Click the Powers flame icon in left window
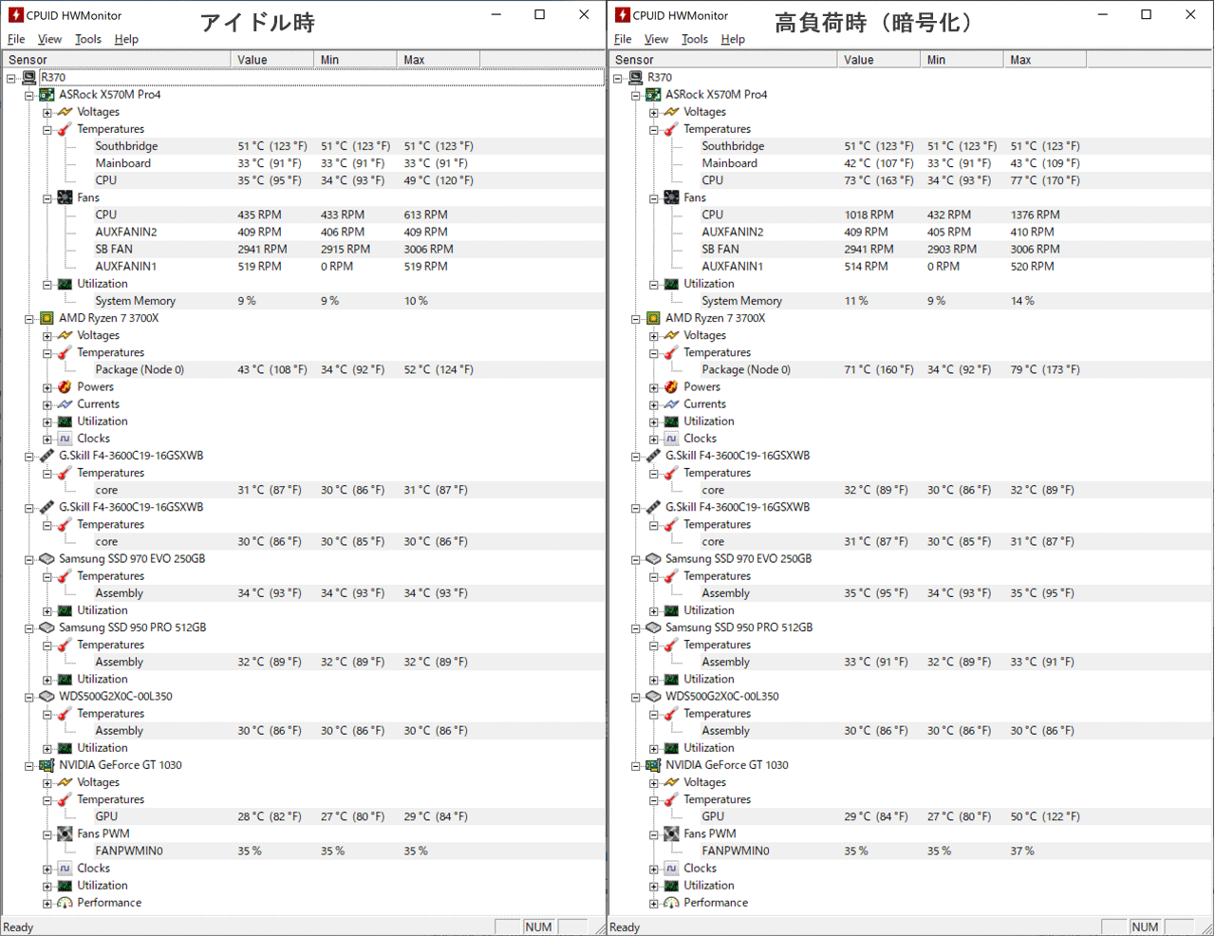The width and height of the screenshot is (1215, 936). 65,387
